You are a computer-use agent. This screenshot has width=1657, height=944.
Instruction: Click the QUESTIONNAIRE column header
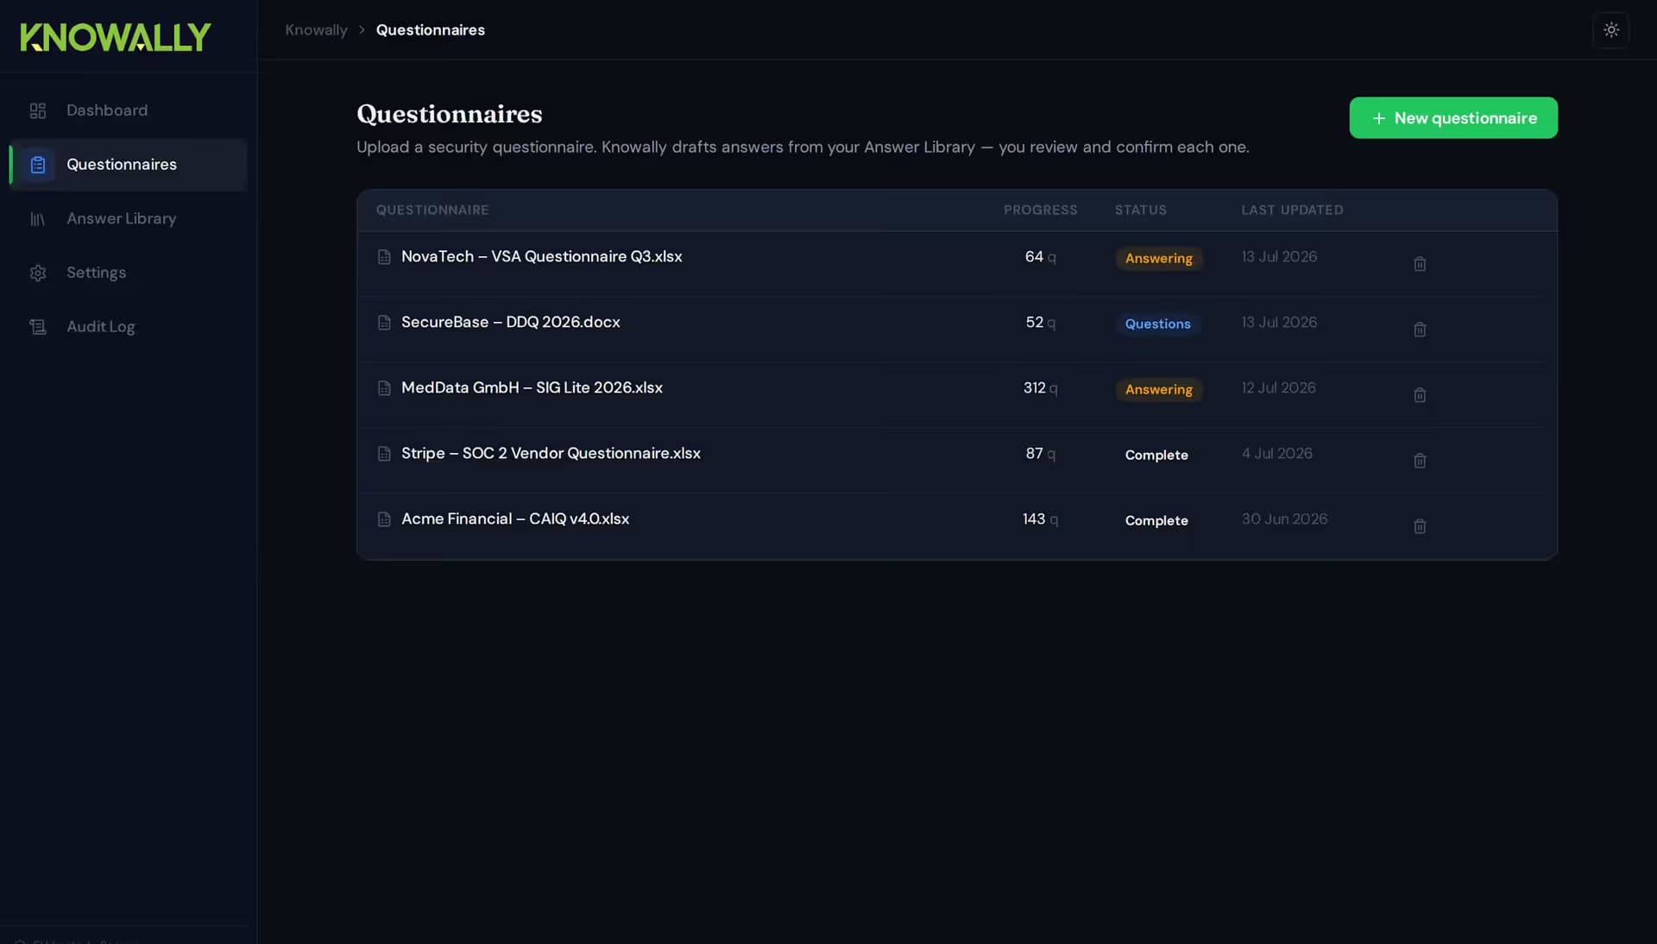[432, 211]
